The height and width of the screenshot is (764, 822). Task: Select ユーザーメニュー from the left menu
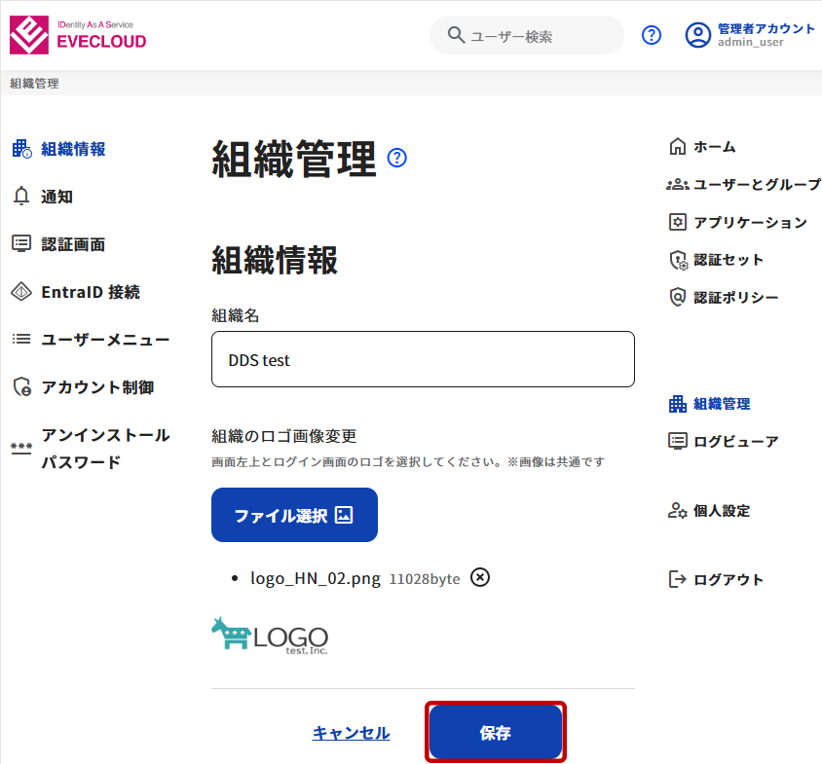coord(105,340)
